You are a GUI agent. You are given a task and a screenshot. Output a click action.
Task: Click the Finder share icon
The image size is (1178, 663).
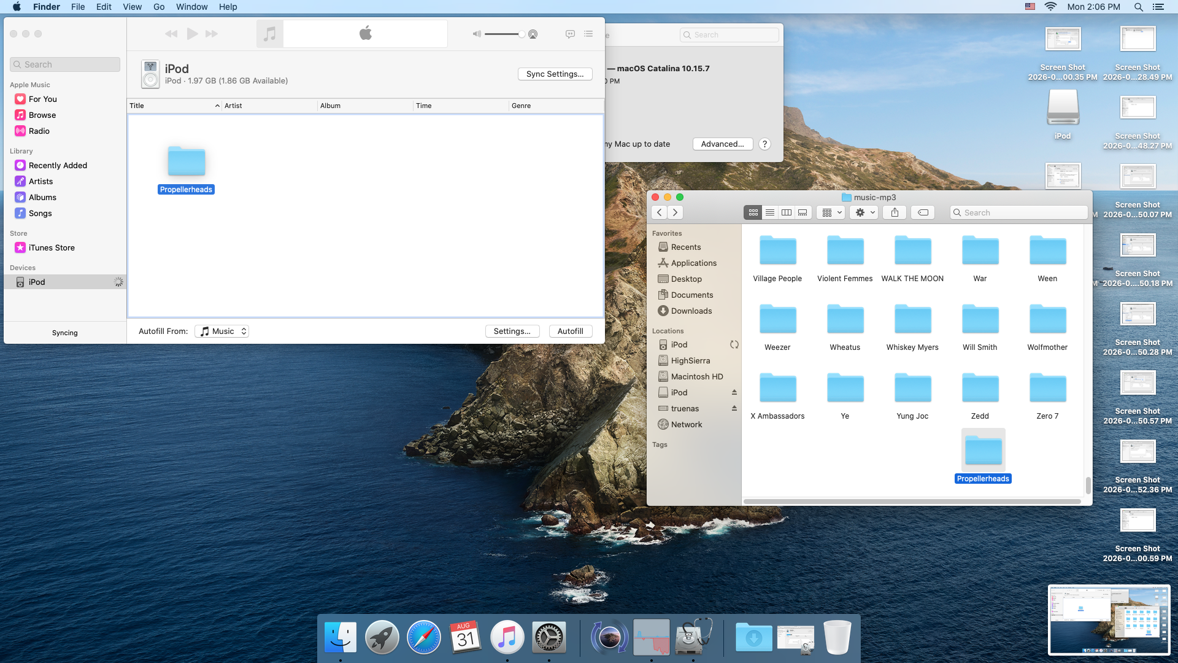[x=895, y=212]
